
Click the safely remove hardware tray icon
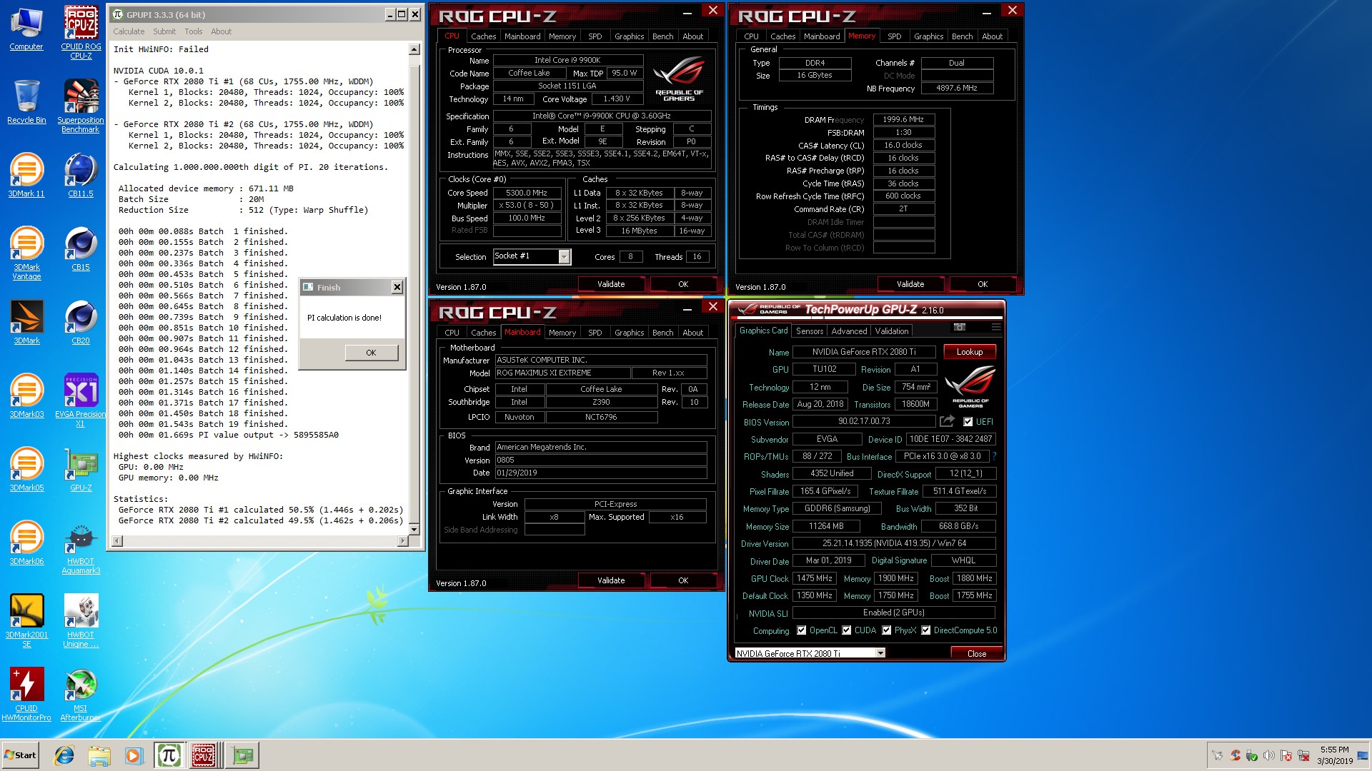tap(1252, 755)
